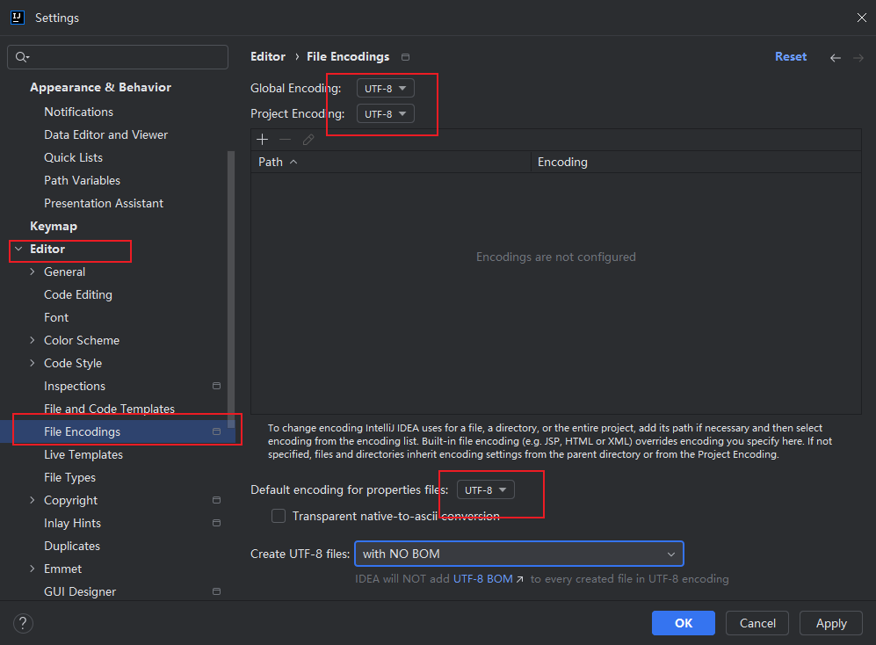Viewport: 876px width, 645px height.
Task: Open GUI Designer settings
Action: [x=80, y=592]
